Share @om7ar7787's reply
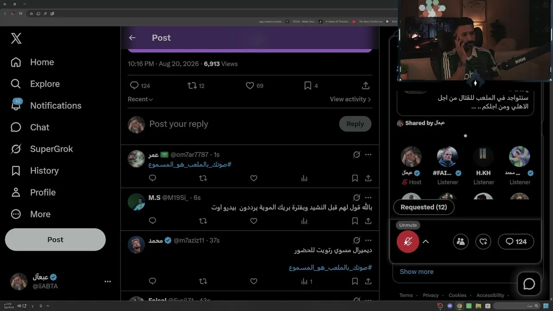553x311 pixels. [368, 178]
